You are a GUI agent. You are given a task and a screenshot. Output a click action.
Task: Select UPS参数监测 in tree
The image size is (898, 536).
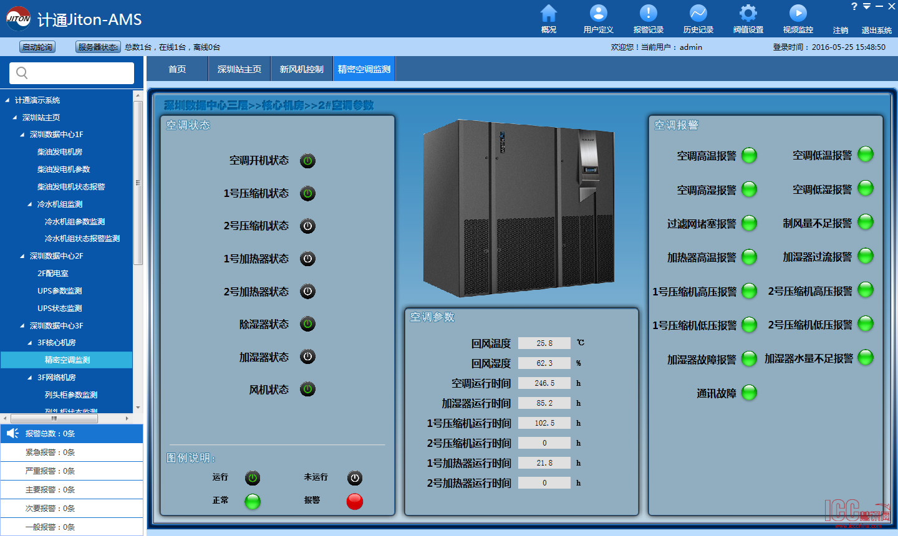60,291
